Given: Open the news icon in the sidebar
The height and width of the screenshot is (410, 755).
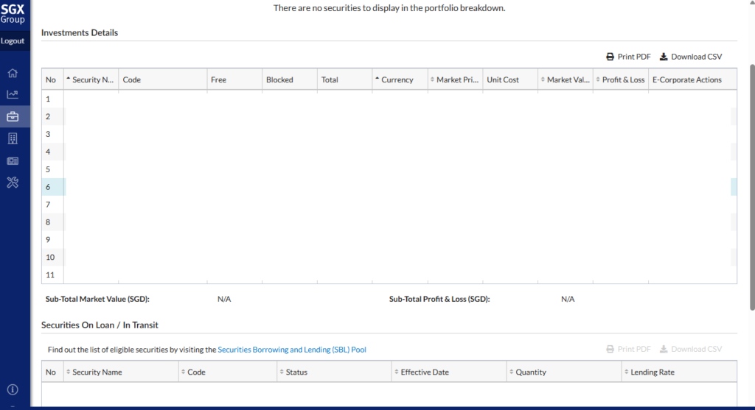Looking at the screenshot, I should (13, 161).
